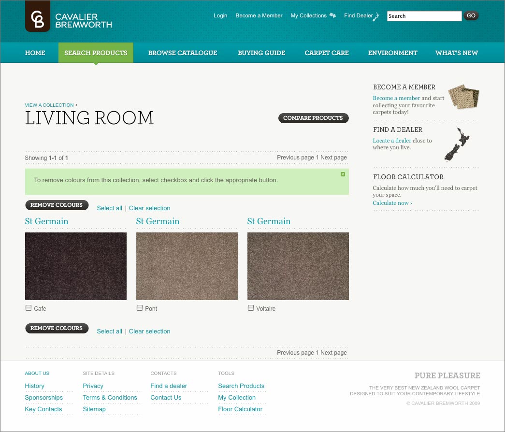This screenshot has height=432, width=505.
Task: Click the Showing 1-1 of 1 text
Action: 46,158
